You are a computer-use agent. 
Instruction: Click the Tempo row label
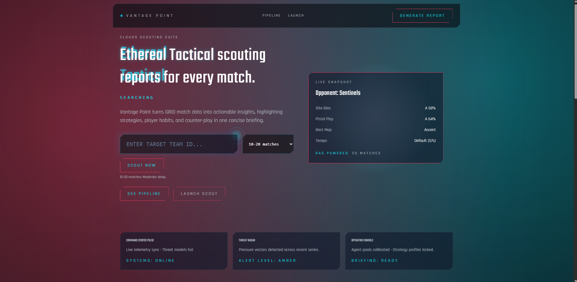tap(321, 141)
